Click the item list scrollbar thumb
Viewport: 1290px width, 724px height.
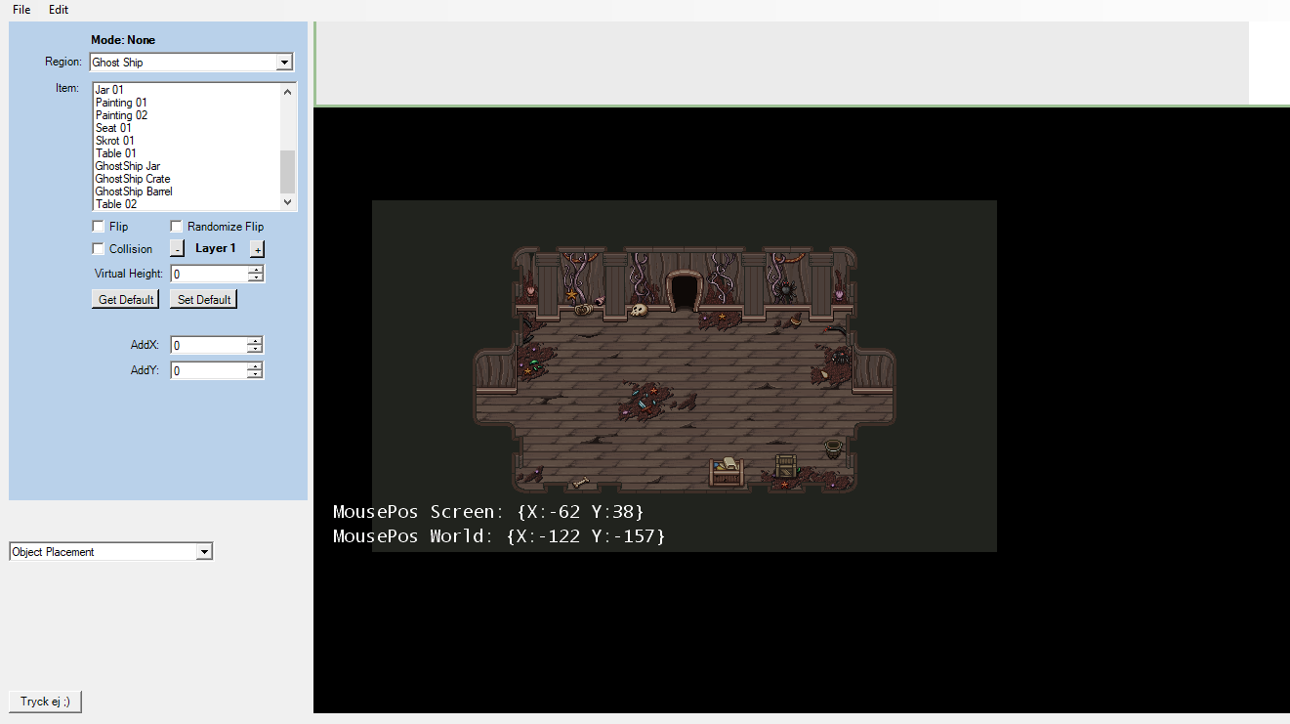tap(287, 172)
